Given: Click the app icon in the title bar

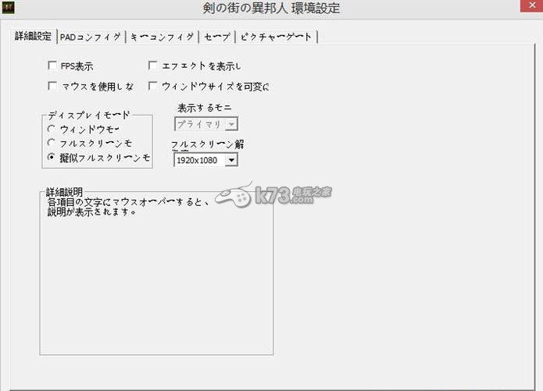Looking at the screenshot, I should (x=9, y=9).
